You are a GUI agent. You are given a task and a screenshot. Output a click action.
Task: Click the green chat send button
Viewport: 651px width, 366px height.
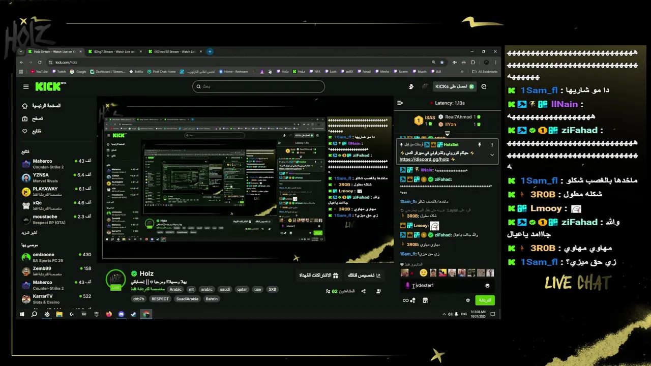(485, 300)
